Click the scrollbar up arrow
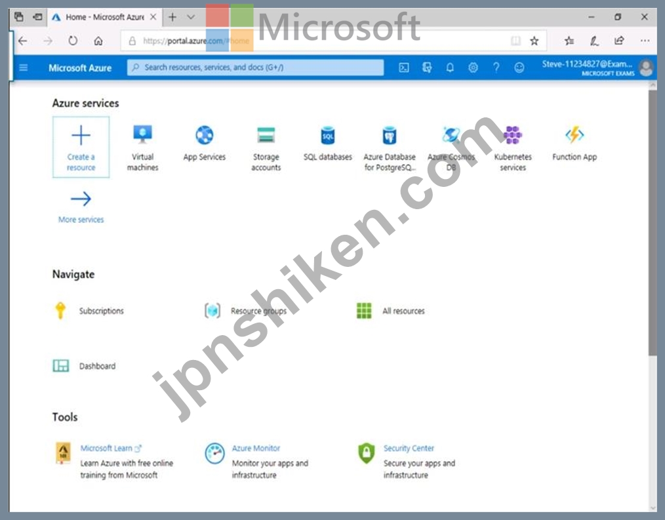This screenshot has height=520, width=665. 653,85
